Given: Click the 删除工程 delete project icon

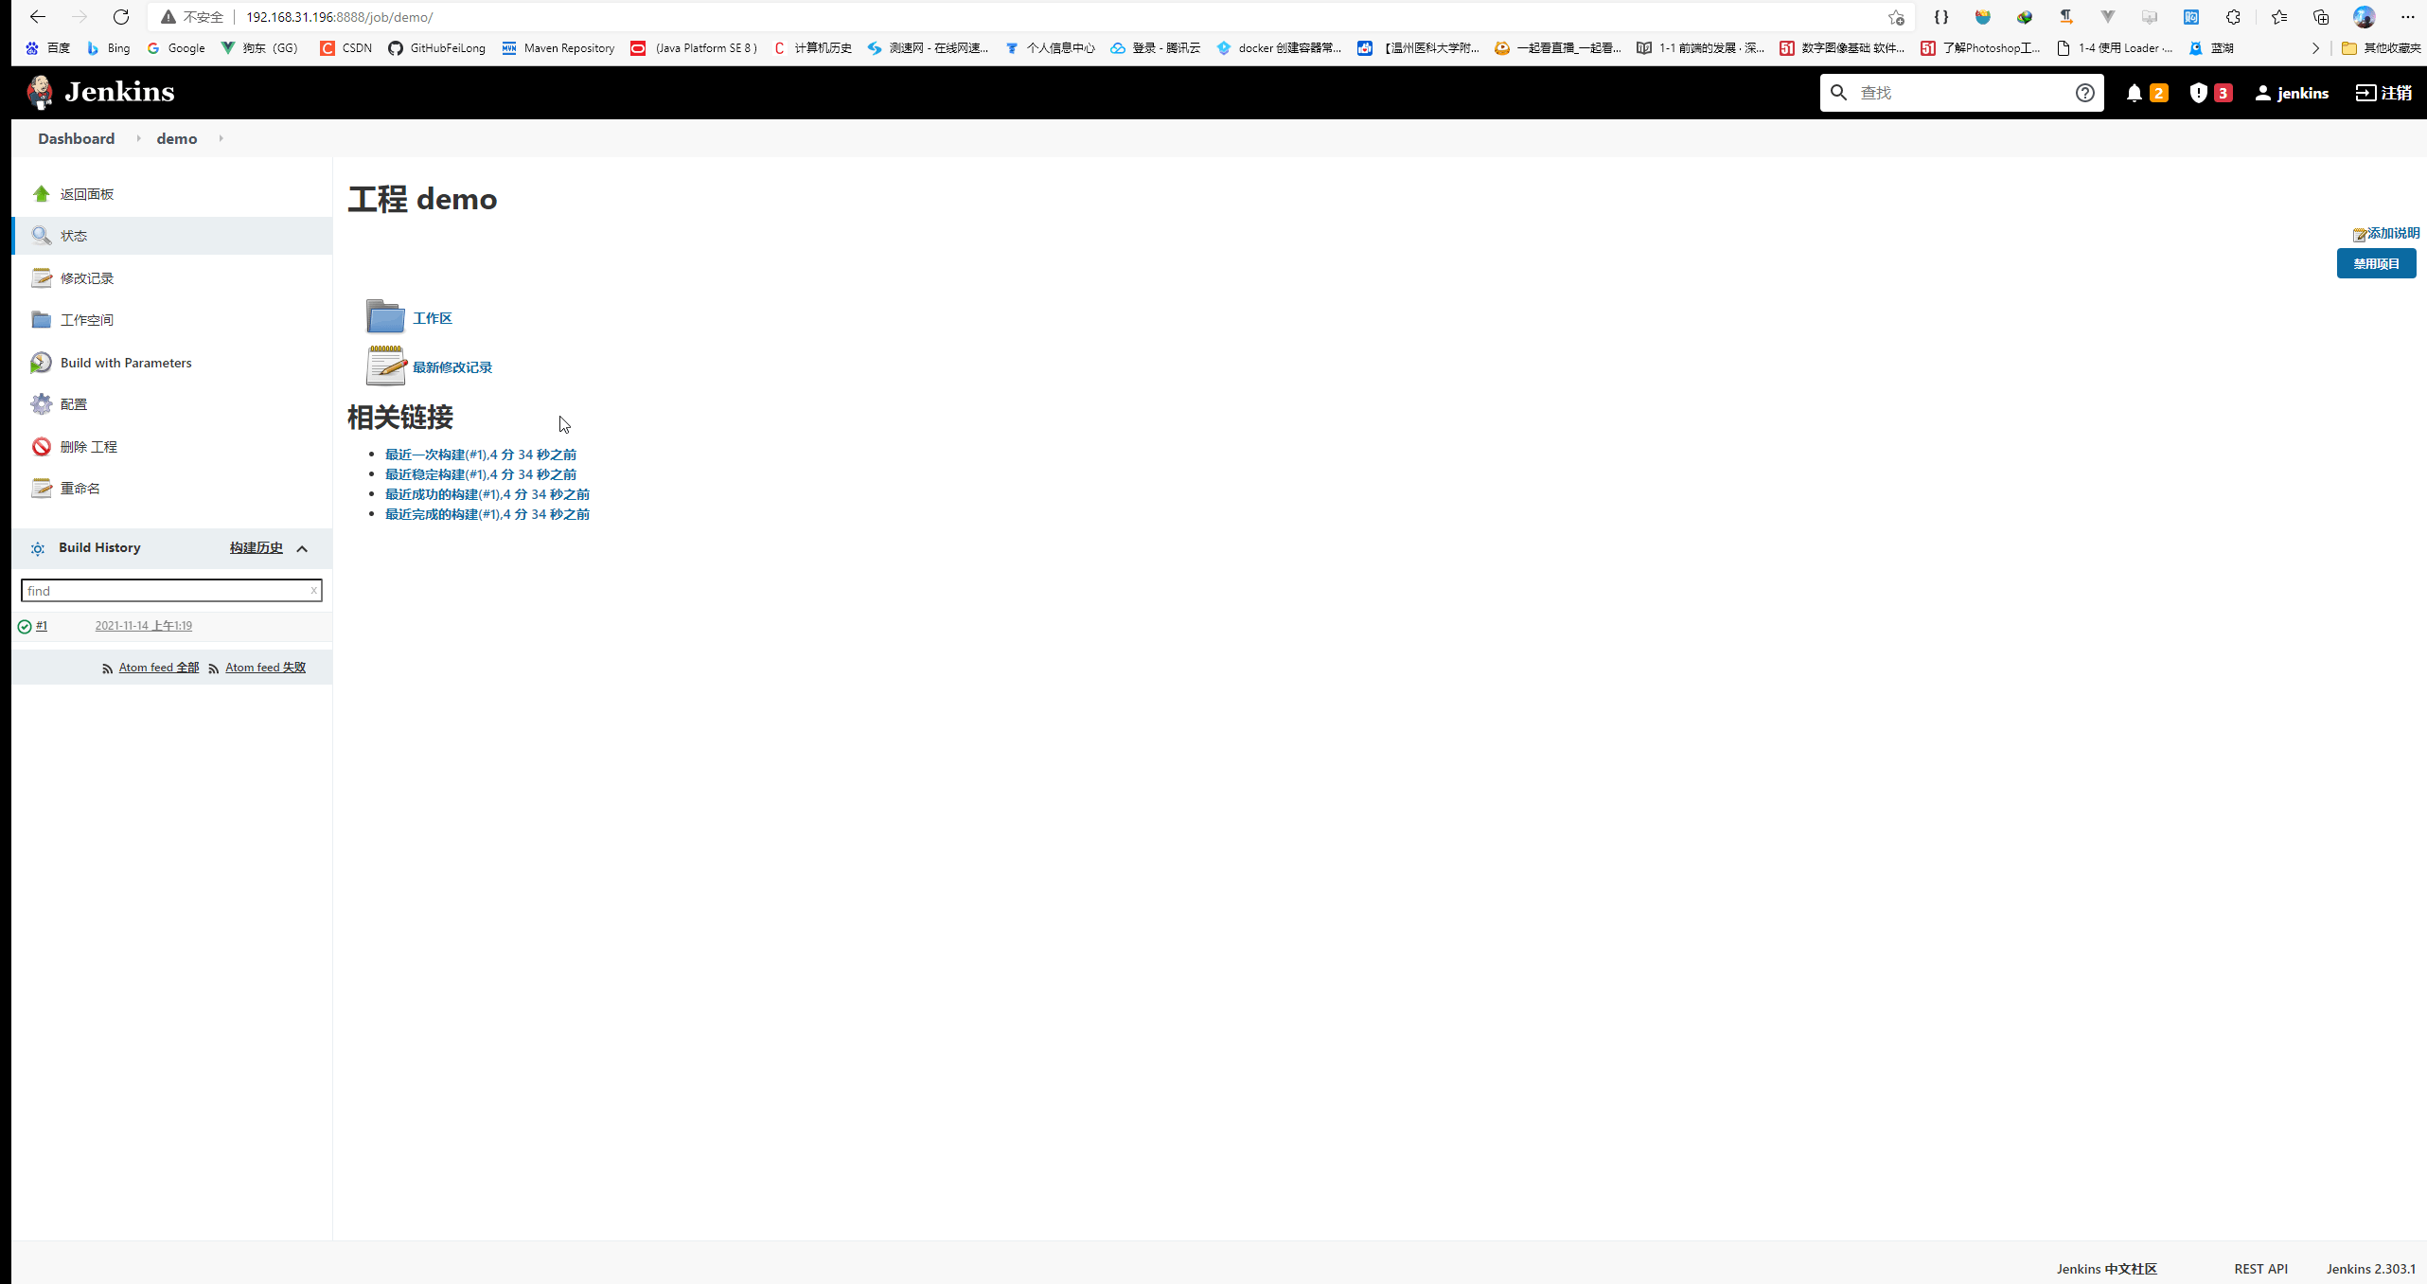Looking at the screenshot, I should click(x=42, y=445).
